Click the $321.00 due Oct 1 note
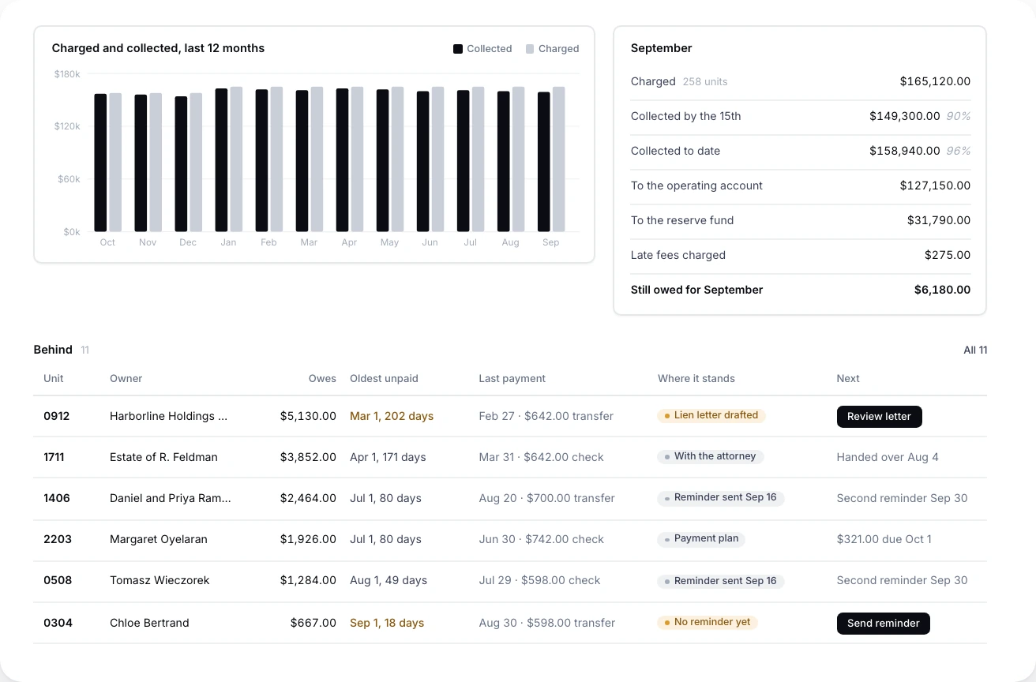Screen dimensions: 1036x682 click(x=884, y=539)
